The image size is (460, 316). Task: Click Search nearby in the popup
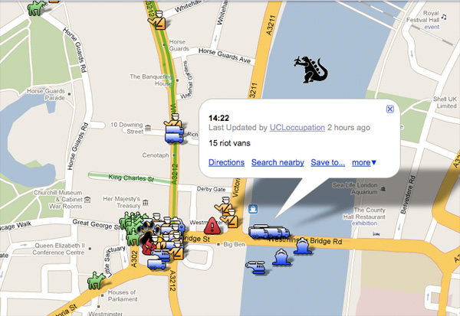pos(278,162)
